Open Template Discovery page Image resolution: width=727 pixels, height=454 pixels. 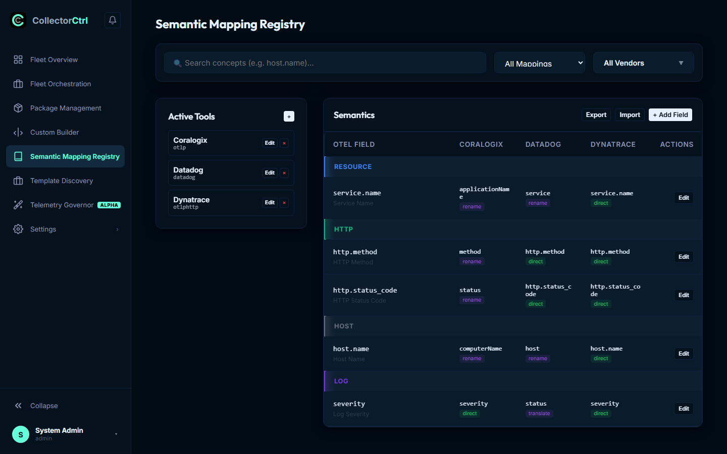click(66, 181)
